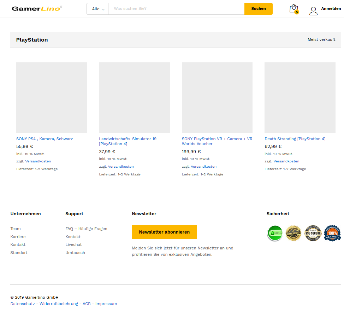Click the user account icon

[x=313, y=11]
